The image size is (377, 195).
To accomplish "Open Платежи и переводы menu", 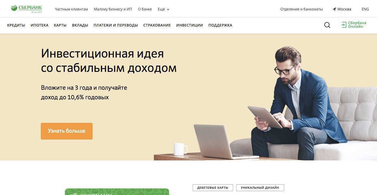I will pyautogui.click(x=116, y=25).
